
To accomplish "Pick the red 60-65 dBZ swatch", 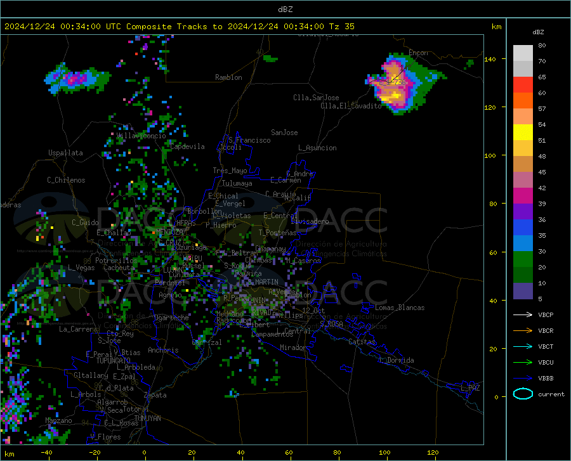I will (523, 85).
